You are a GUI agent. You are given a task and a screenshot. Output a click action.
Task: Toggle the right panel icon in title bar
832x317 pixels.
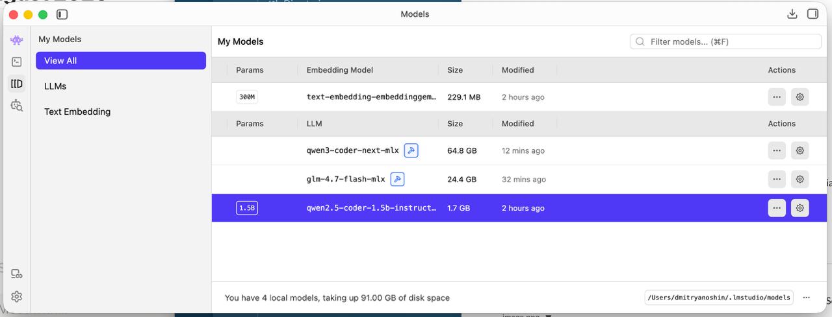pos(812,14)
